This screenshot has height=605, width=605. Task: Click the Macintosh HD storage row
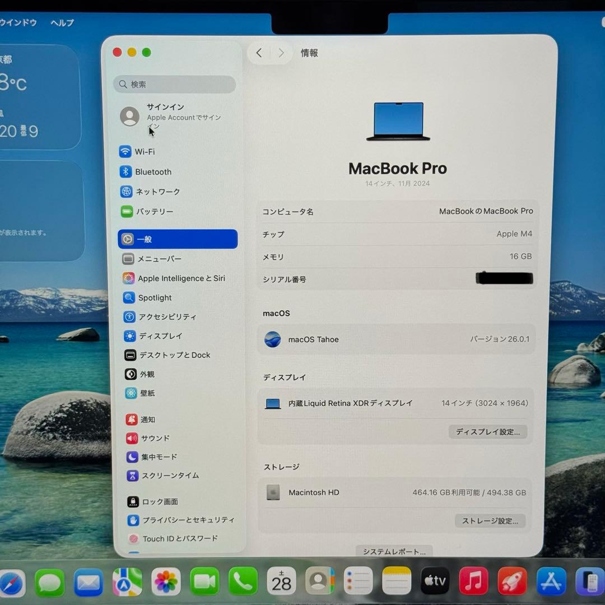click(x=395, y=492)
